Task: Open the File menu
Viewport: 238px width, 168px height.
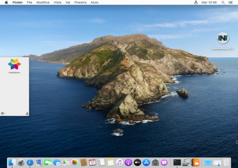Action: click(x=30, y=2)
